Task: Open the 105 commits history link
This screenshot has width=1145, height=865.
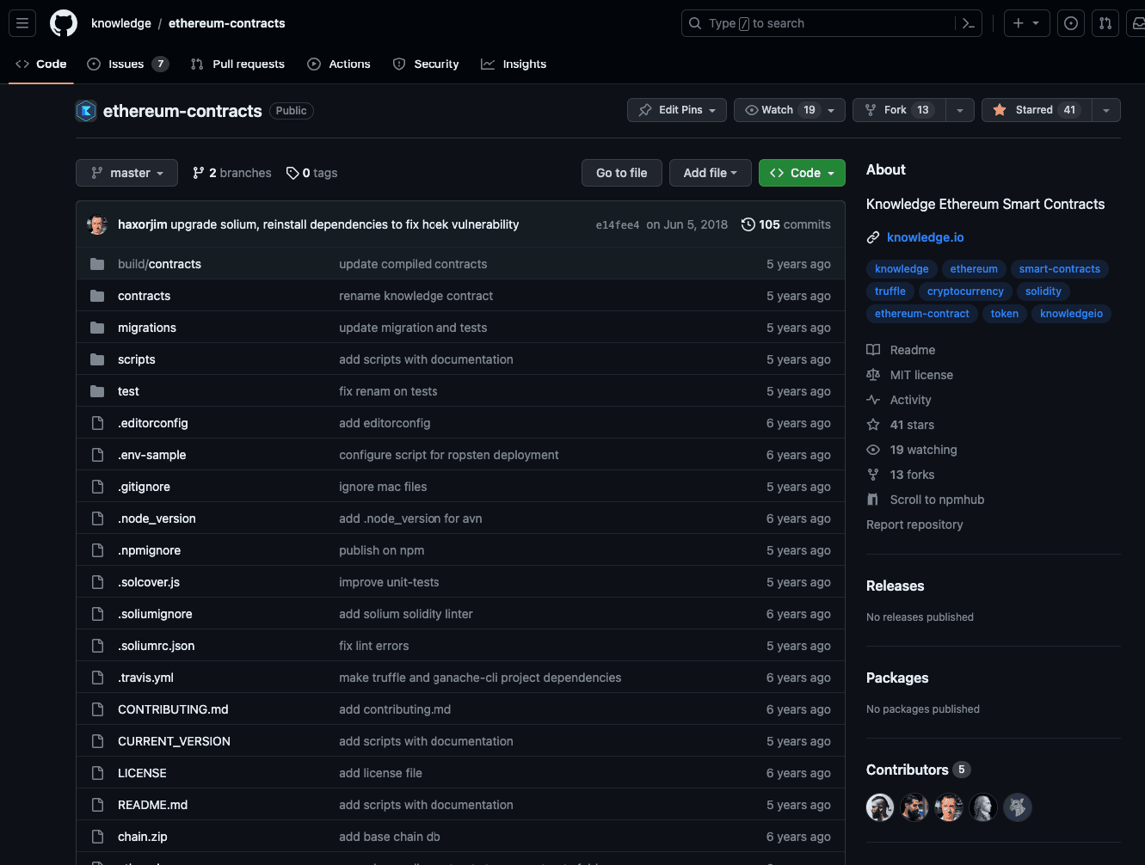Action: (786, 224)
